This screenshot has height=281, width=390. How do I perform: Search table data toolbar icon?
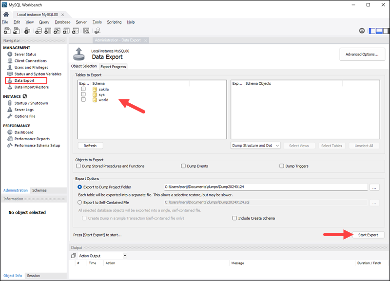pyautogui.click(x=86, y=31)
